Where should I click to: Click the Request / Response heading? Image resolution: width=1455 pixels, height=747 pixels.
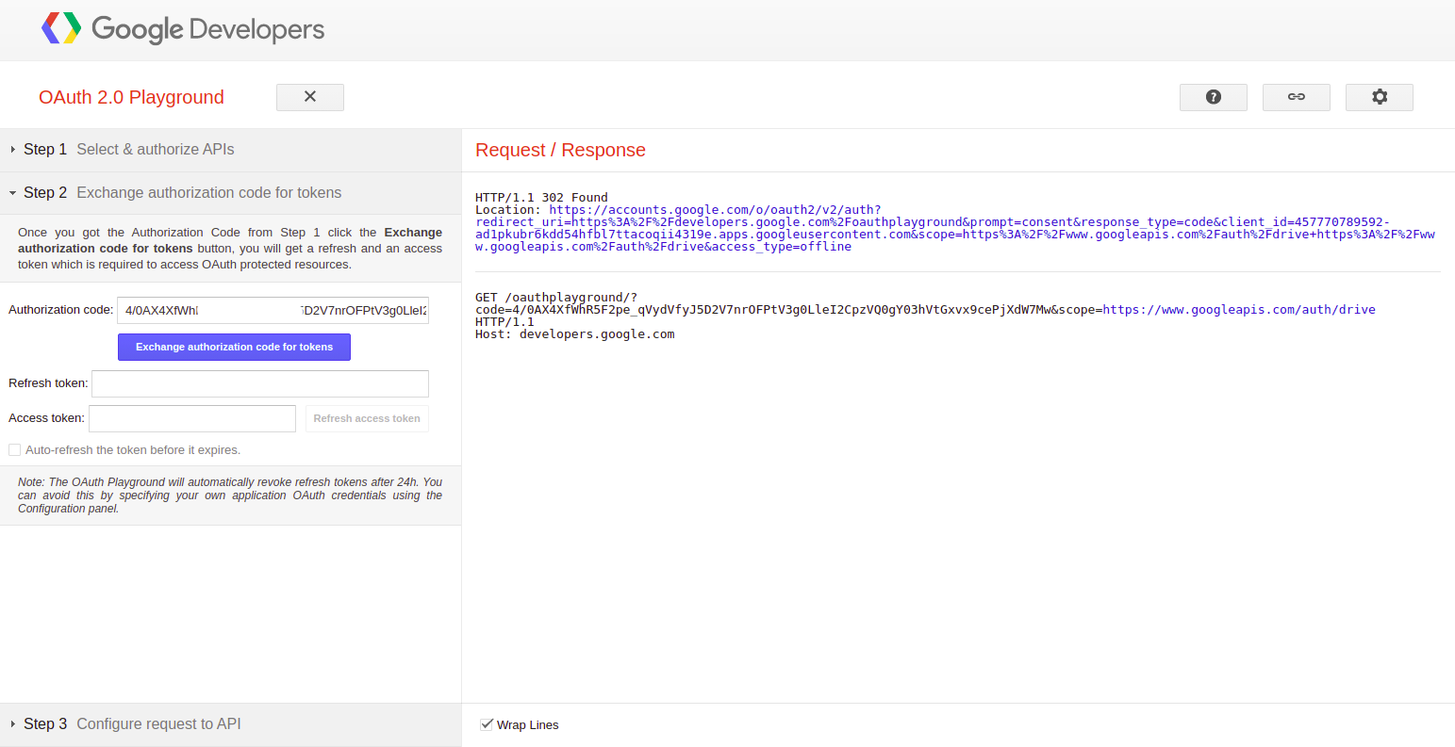(560, 150)
